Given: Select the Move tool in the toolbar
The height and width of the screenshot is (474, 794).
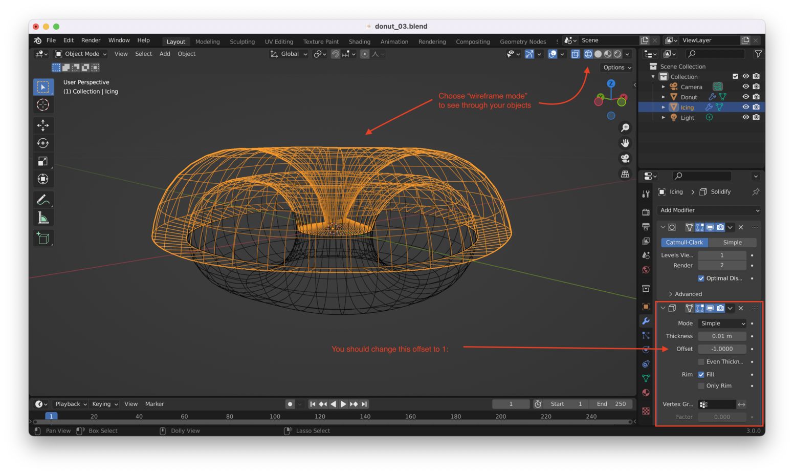Looking at the screenshot, I should [x=43, y=125].
